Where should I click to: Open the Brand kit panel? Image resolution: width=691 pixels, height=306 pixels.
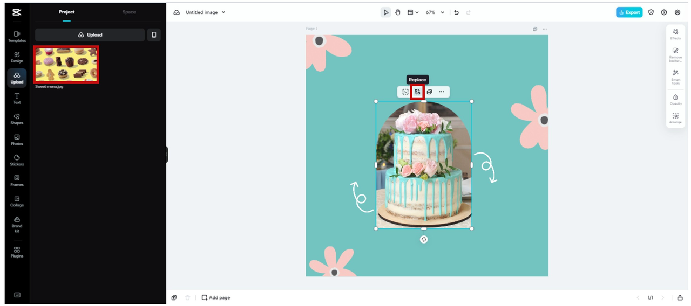(17, 225)
